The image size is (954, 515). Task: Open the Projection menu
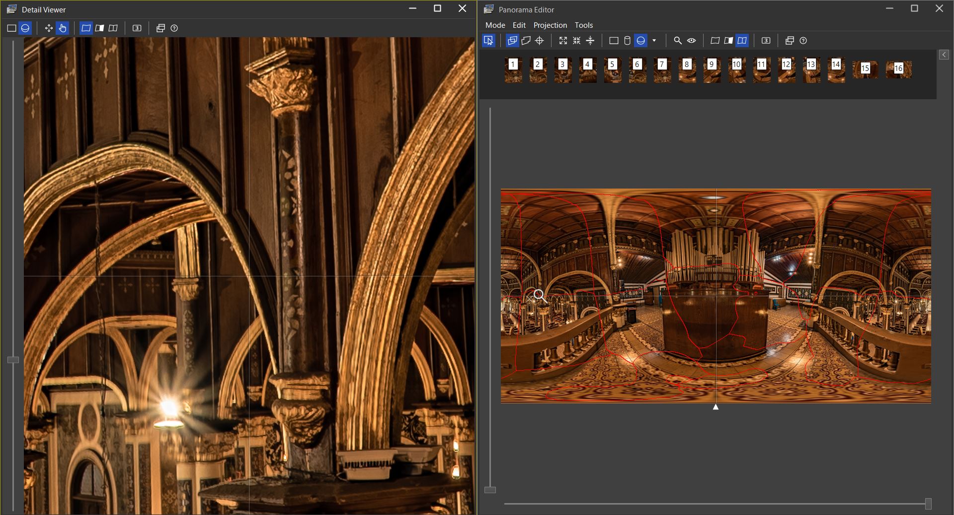click(550, 25)
